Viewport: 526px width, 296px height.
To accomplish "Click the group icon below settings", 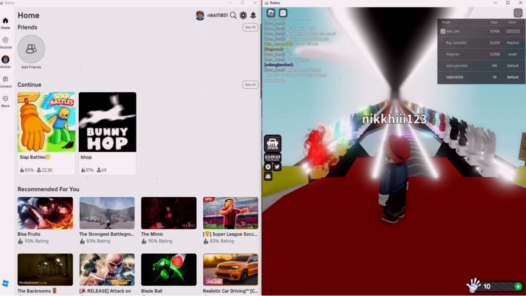I will pos(268,176).
